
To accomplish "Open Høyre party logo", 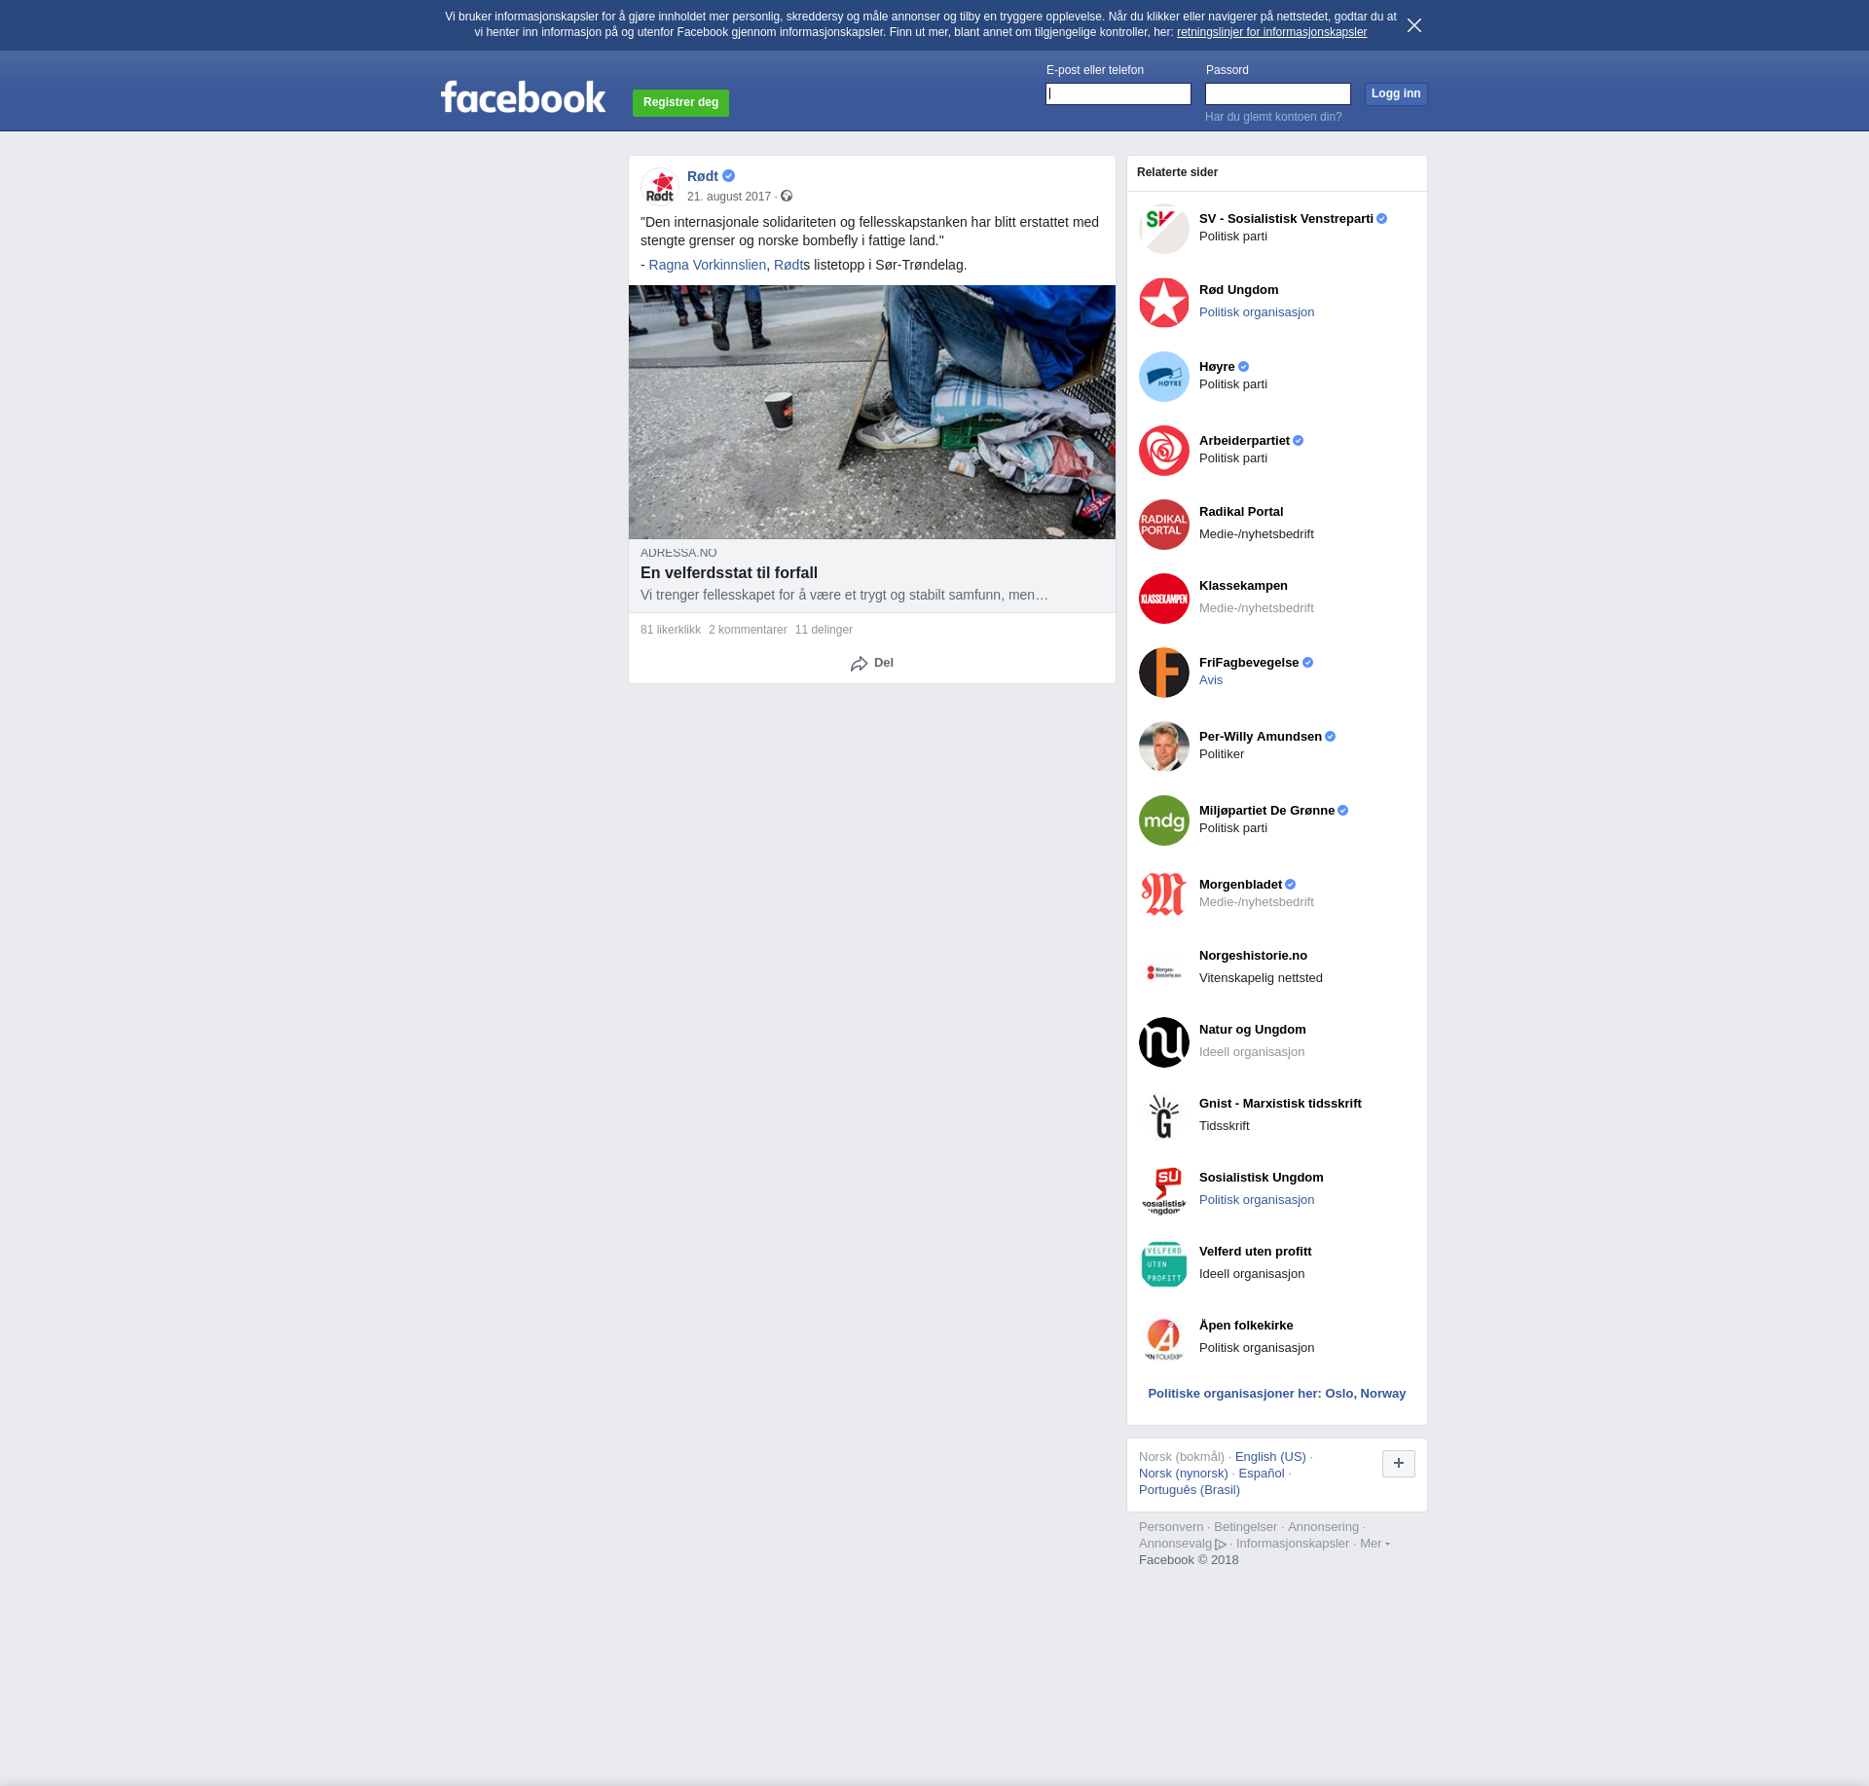I will (x=1164, y=377).
